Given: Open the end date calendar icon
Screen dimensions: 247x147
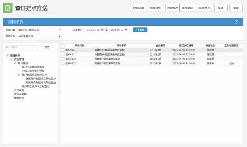Looking at the screenshot, I should tap(126, 30).
